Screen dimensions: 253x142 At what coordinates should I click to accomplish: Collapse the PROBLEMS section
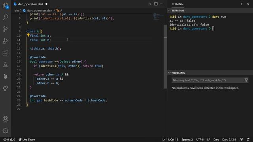click(170, 73)
